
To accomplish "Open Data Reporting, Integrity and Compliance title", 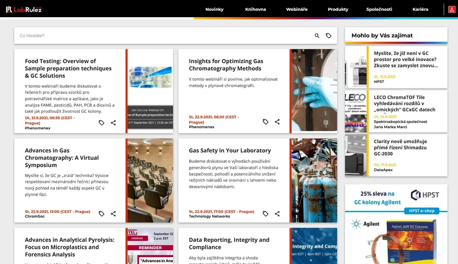I will 229,243.
